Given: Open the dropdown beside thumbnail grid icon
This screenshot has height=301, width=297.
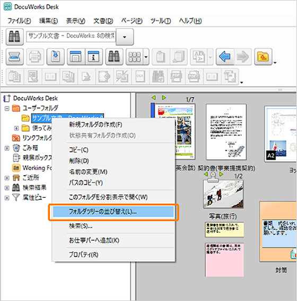Looking at the screenshot, I should click(146, 57).
